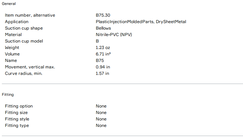Click the None value beside Fitting type

(101, 125)
